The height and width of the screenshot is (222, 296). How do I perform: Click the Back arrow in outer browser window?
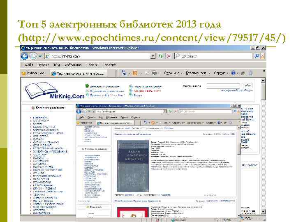24,56
